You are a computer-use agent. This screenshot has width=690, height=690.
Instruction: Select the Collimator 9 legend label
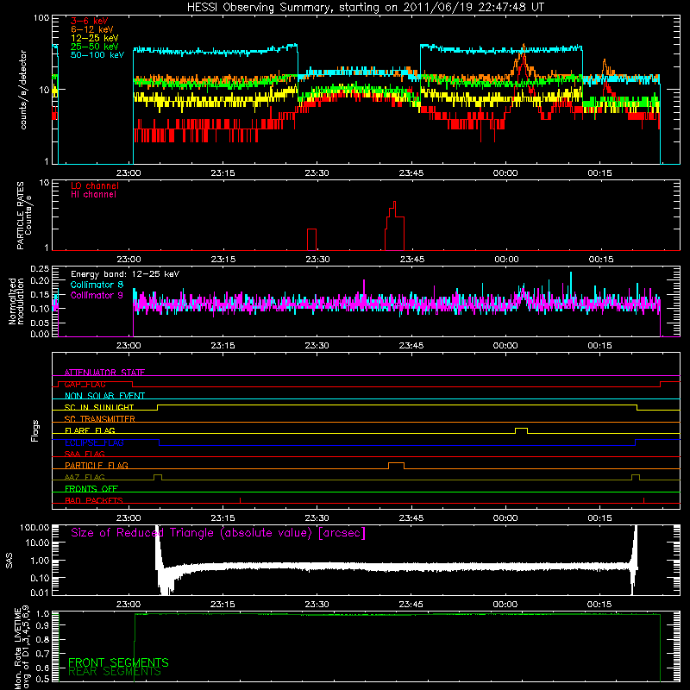97,295
